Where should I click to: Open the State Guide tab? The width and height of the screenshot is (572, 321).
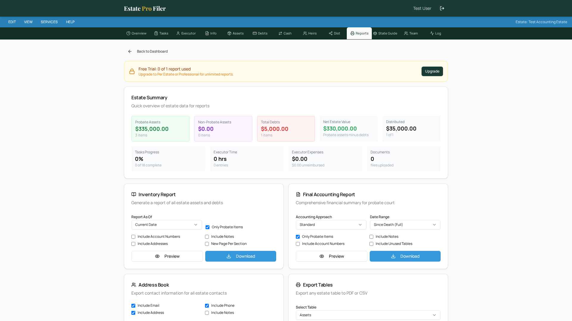click(x=385, y=33)
